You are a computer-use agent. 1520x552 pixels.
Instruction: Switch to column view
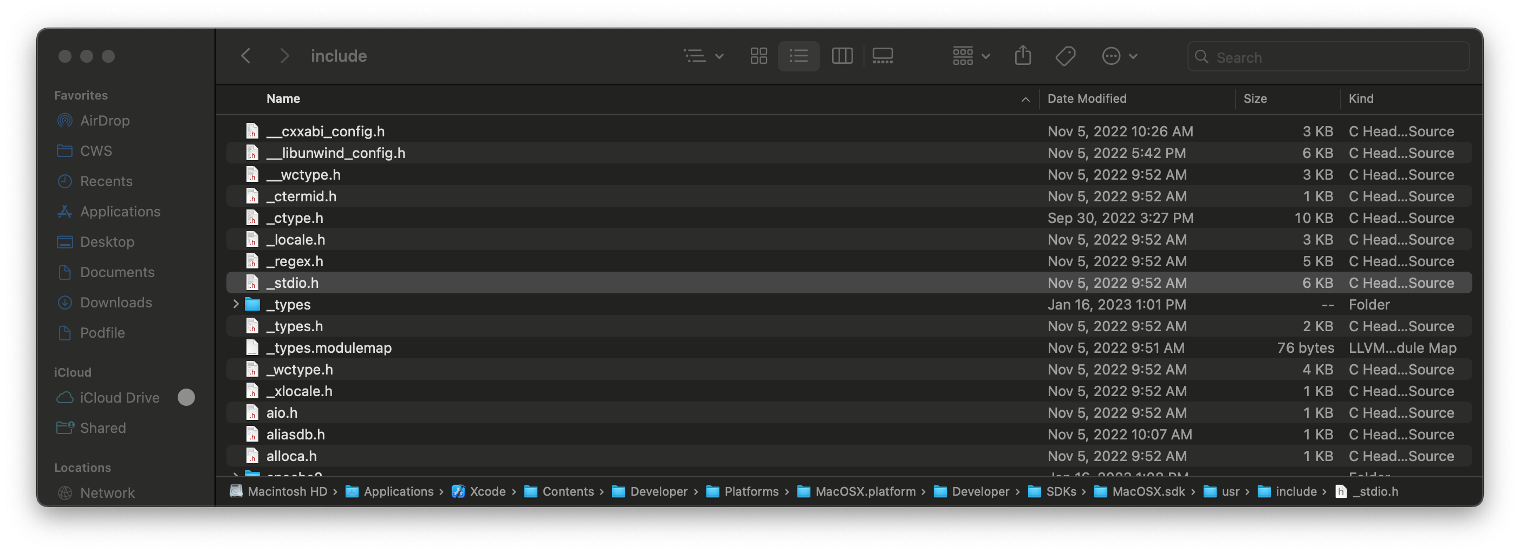click(x=841, y=57)
